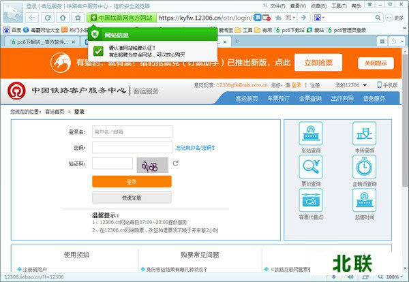
Task: Switch to 车票预订 navigation tab
Action: tap(279, 99)
